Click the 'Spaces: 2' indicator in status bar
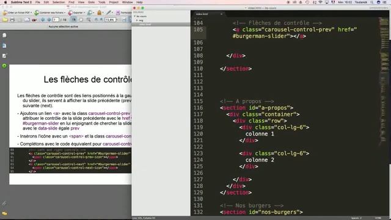391x220 pixels. point(356,218)
